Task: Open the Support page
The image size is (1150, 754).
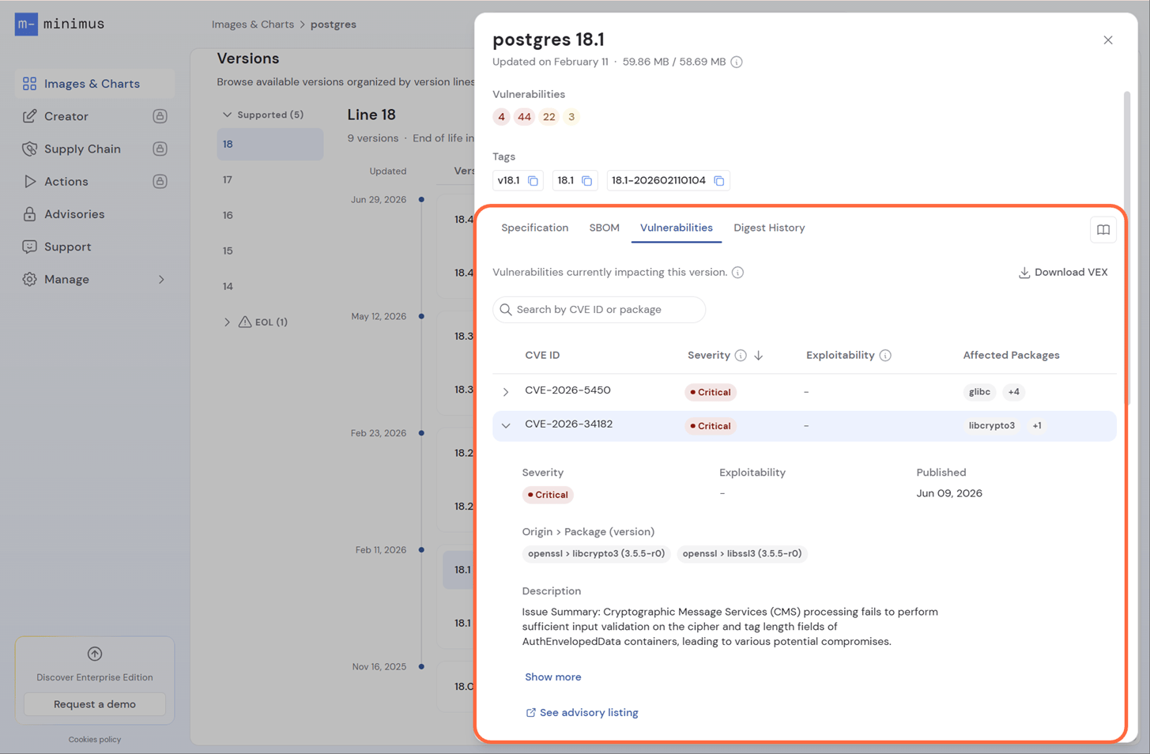Action: click(x=68, y=247)
